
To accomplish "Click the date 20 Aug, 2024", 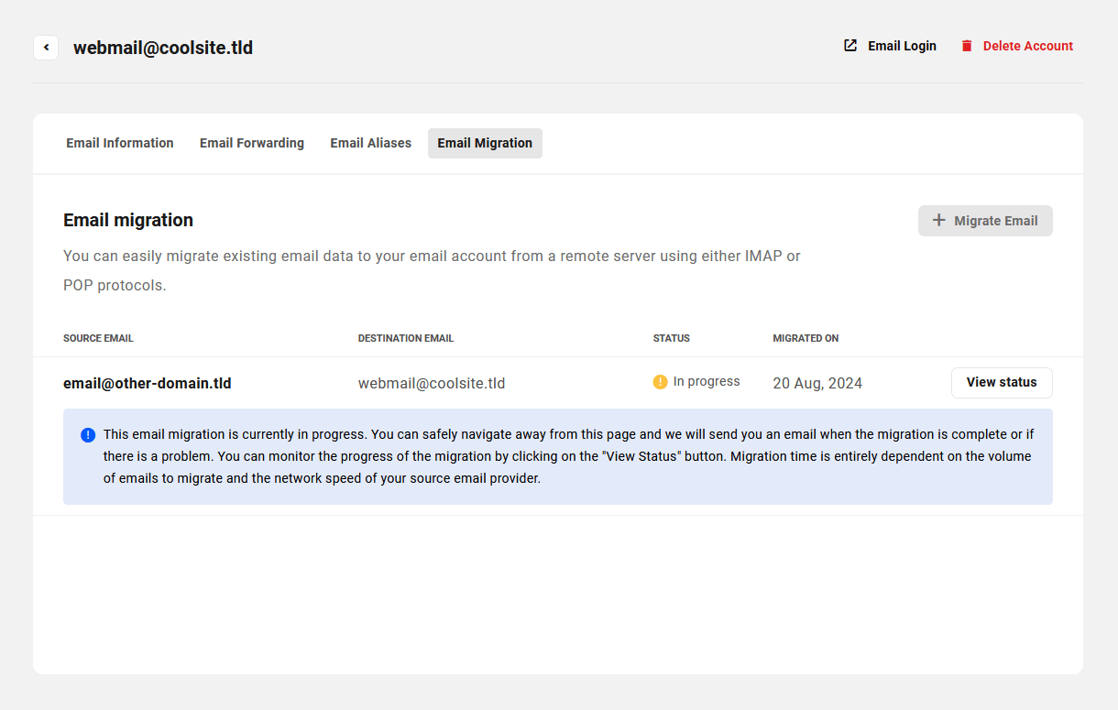I will (x=817, y=383).
